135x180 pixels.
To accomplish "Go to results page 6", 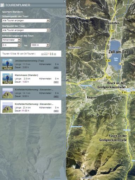I will click(x=52, y=54).
